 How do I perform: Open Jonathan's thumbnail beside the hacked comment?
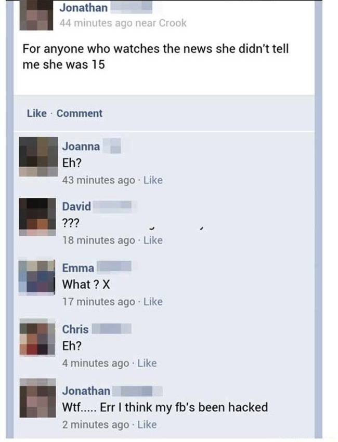click(38, 398)
